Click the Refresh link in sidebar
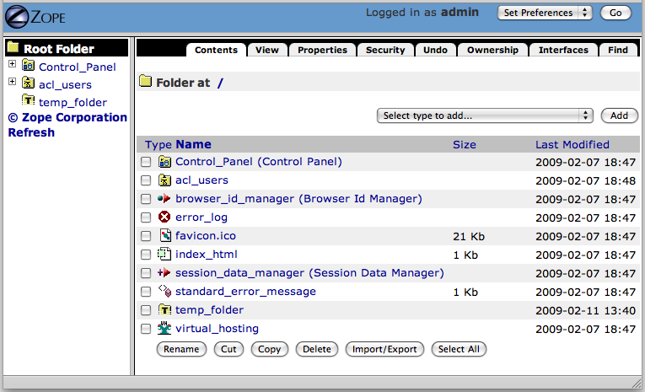Image resolution: width=645 pixels, height=392 pixels. click(x=31, y=132)
